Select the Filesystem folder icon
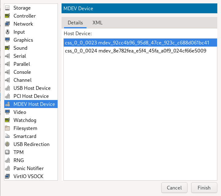 (7, 128)
